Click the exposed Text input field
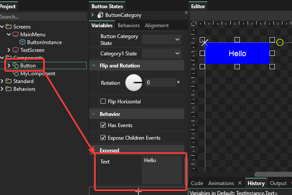This screenshot has width=292, height=195. tap(162, 169)
